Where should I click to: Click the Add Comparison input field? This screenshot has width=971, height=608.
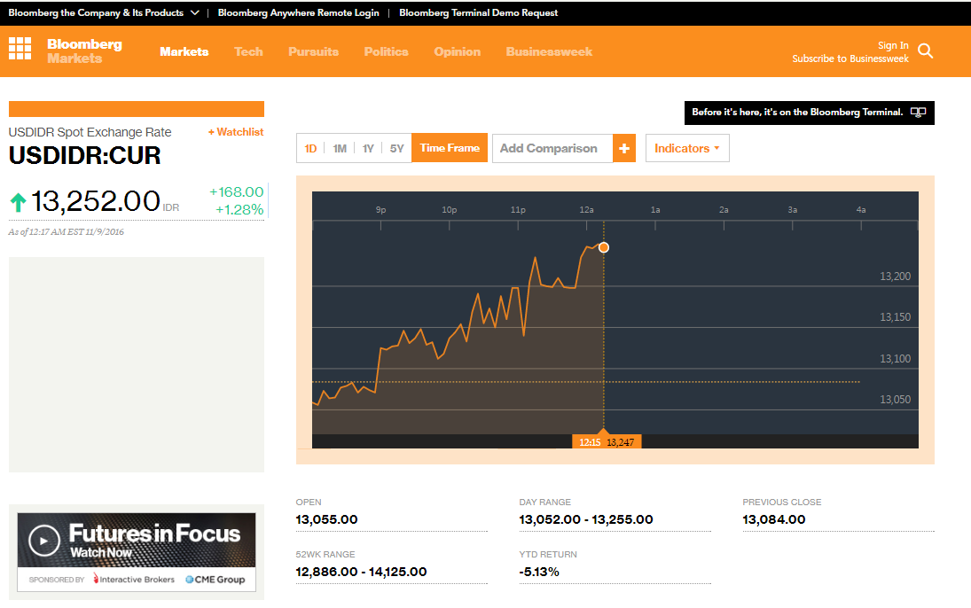(552, 149)
